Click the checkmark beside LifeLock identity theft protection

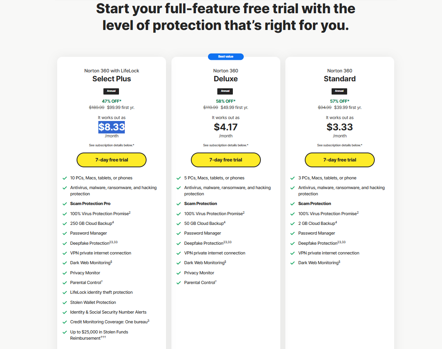click(65, 292)
